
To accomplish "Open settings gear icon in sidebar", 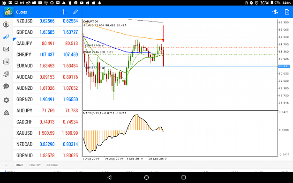I will (6, 100).
